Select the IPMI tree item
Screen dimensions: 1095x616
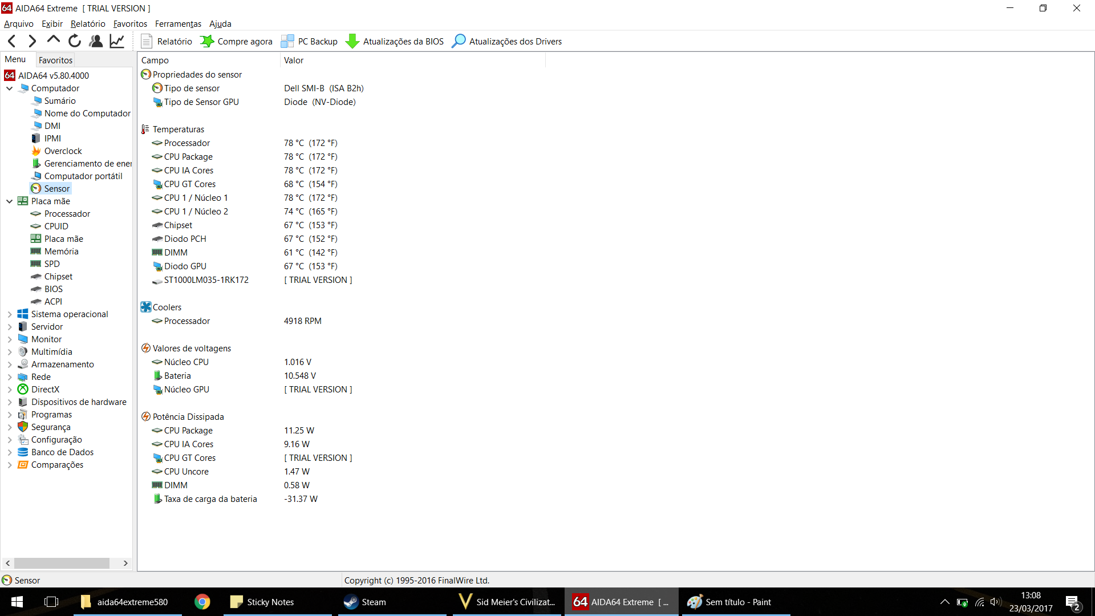pos(52,139)
